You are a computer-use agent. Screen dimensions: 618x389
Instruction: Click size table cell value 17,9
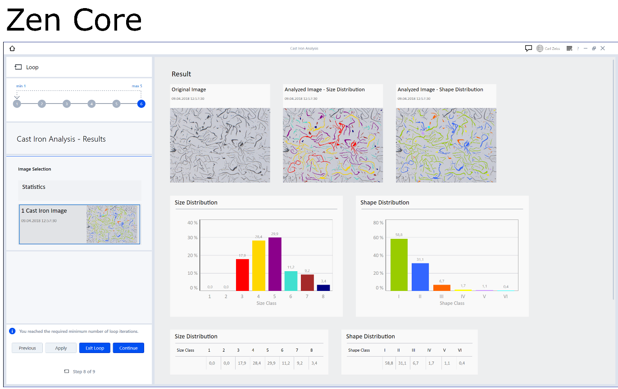[242, 363]
